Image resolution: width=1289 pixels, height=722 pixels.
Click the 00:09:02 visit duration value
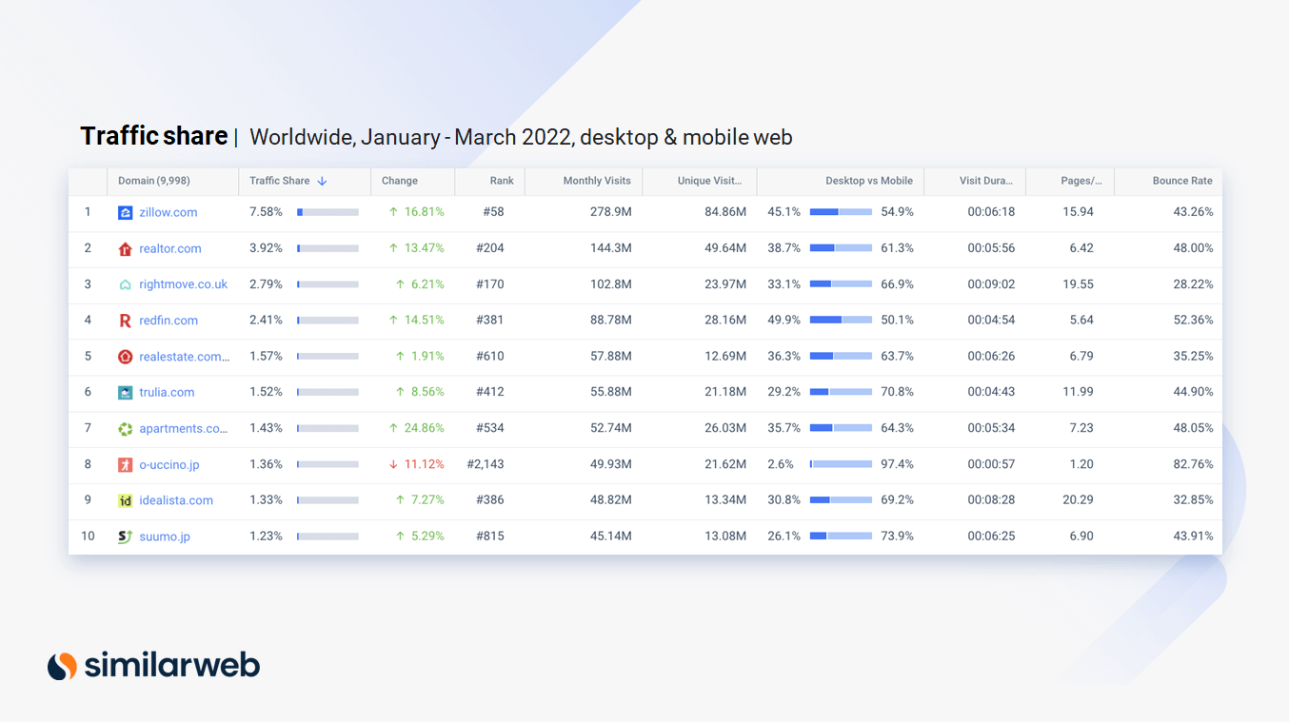tap(991, 284)
